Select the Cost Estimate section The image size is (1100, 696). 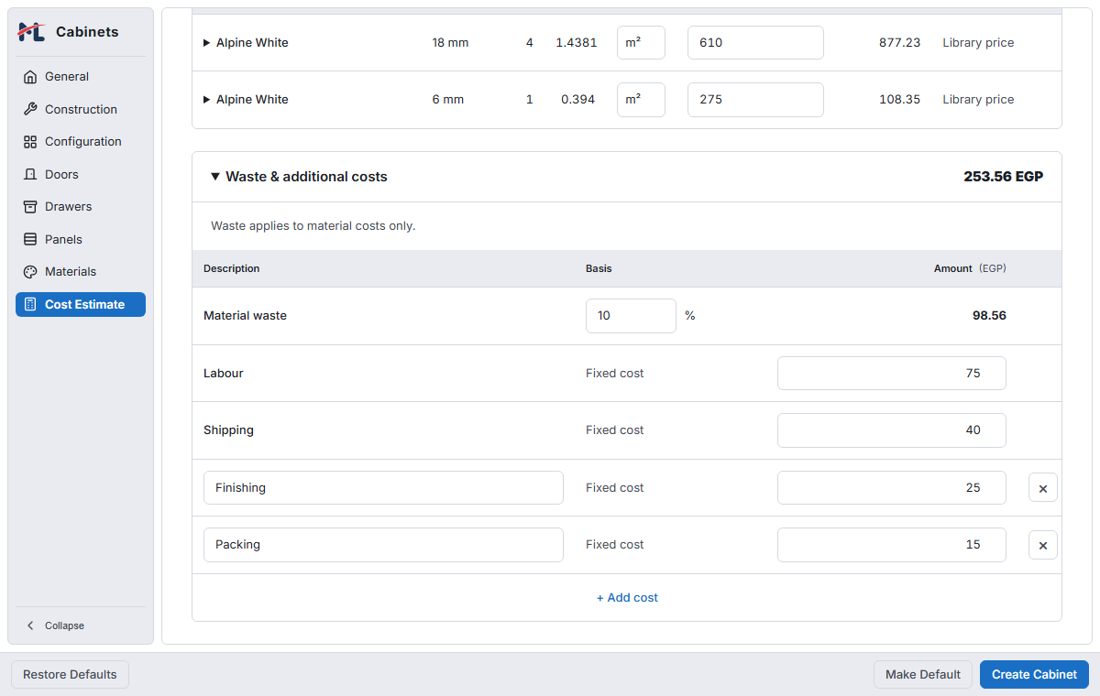pos(81,304)
